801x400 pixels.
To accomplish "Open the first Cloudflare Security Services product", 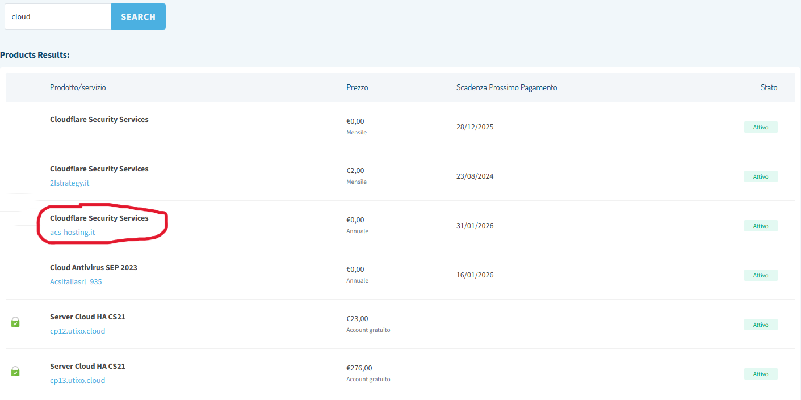I will pos(99,119).
